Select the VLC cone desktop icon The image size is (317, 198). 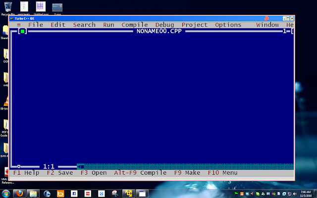5,103
